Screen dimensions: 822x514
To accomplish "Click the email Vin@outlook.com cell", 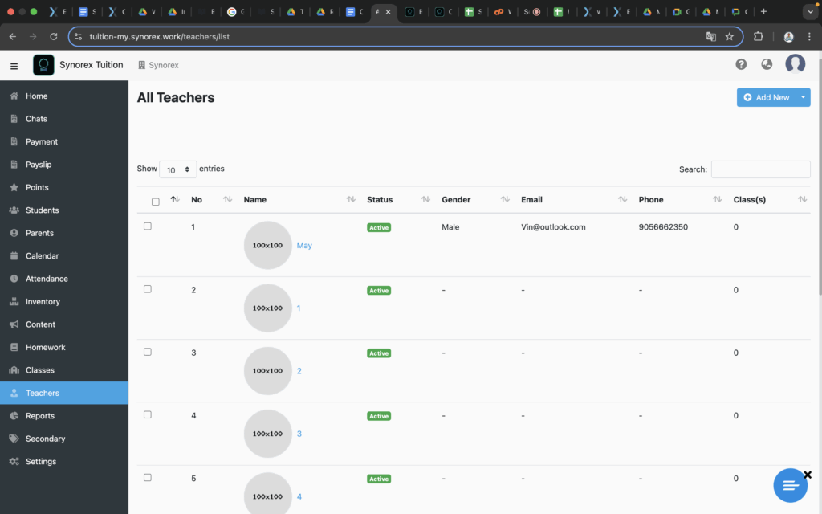I will tap(553, 227).
